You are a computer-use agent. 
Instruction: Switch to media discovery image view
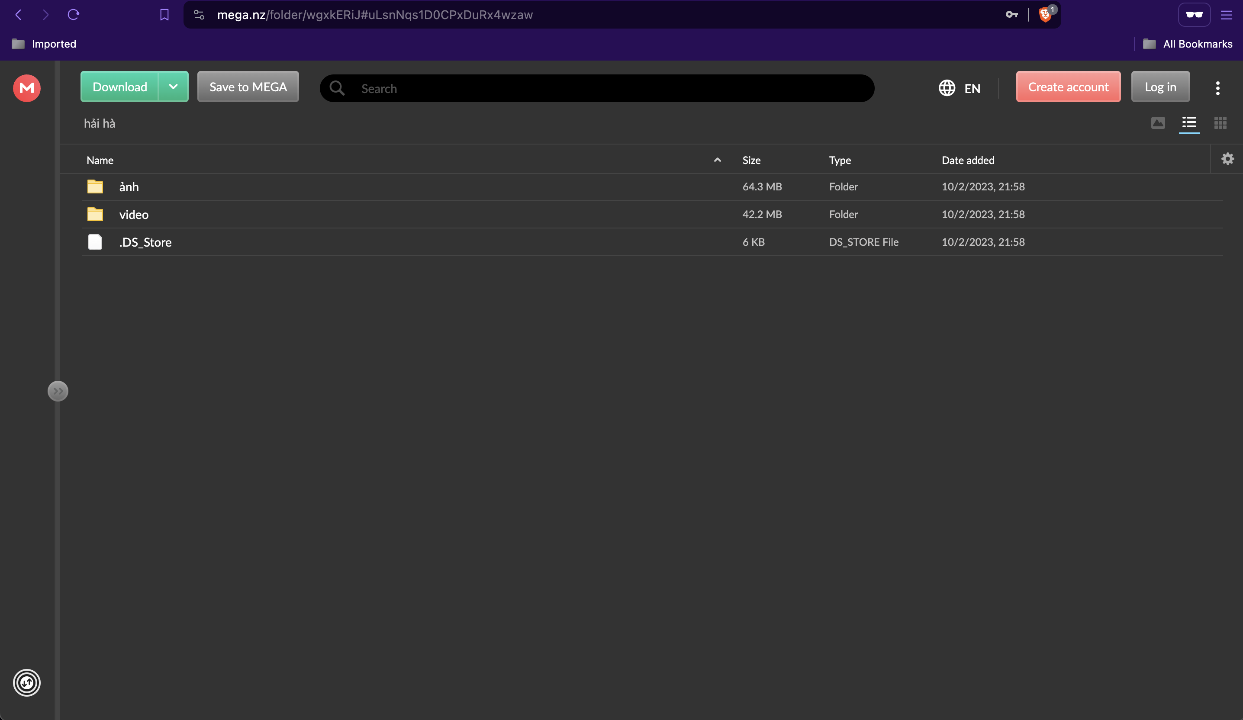click(x=1158, y=123)
